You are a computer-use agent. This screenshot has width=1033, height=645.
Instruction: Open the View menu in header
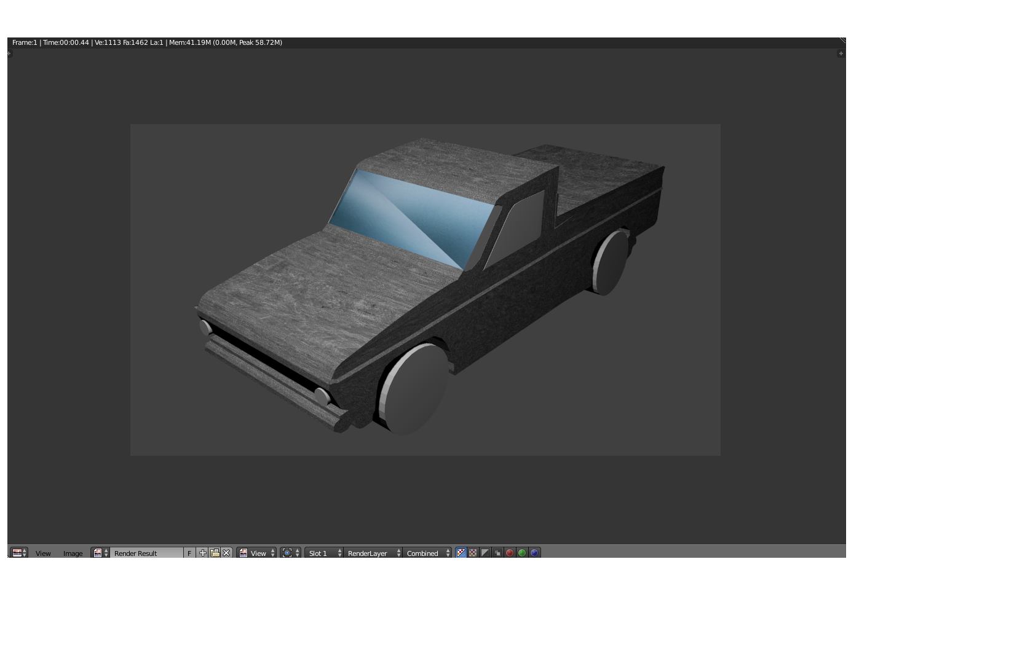click(43, 553)
